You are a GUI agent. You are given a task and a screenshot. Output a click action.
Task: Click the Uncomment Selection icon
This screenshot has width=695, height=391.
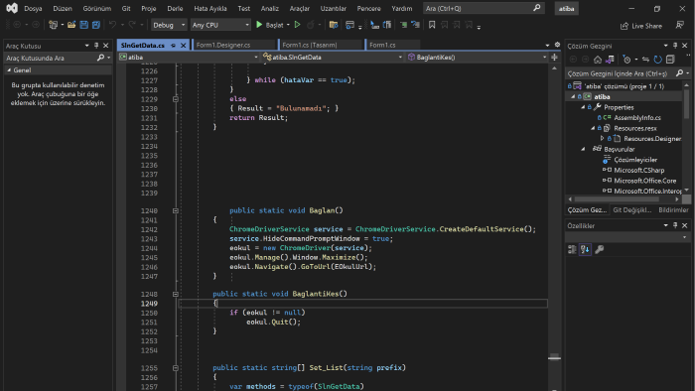pos(415,25)
